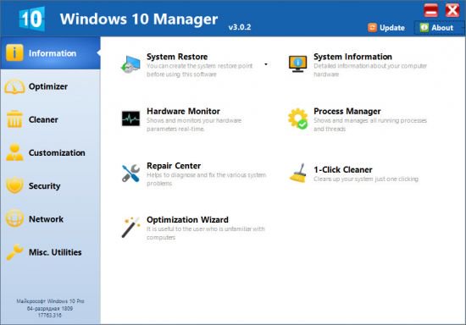This screenshot has width=466, height=325.
Task: Click the About button label
Action: coord(442,28)
